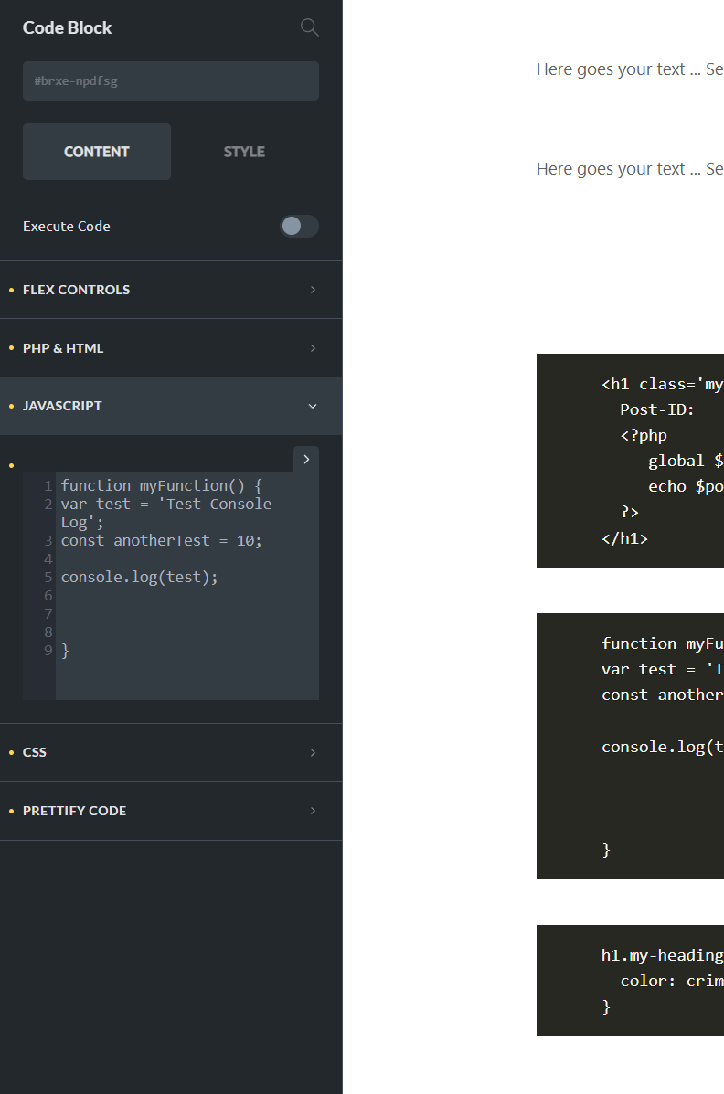This screenshot has height=1094, width=724.
Task: Click line 1 in the JavaScript editor
Action: (161, 485)
